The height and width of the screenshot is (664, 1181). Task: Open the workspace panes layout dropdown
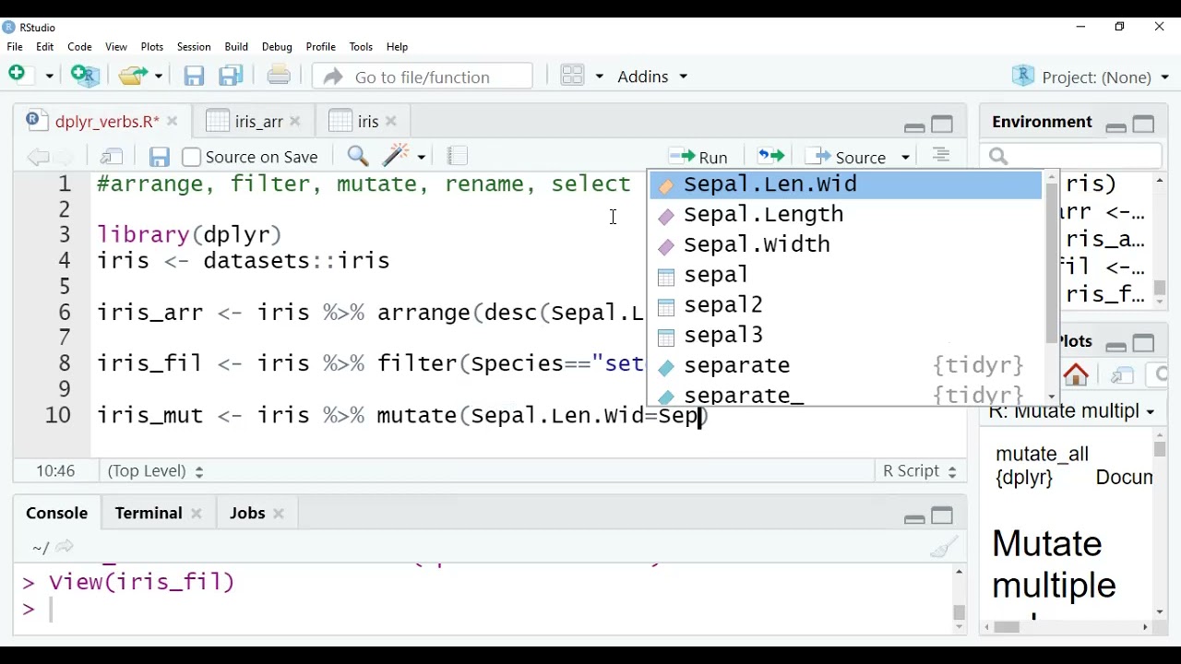tap(582, 76)
